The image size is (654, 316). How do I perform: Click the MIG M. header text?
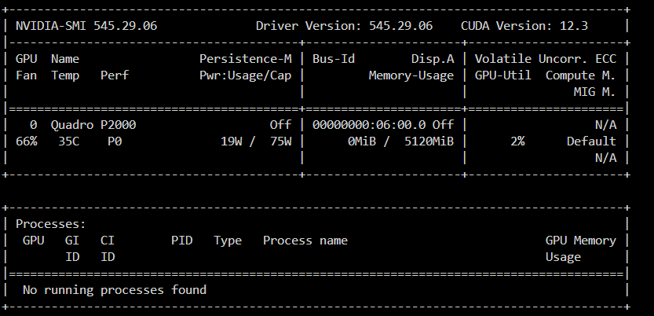pos(595,92)
